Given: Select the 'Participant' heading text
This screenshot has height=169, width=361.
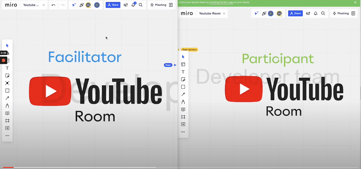Looking at the screenshot, I should [x=278, y=59].
